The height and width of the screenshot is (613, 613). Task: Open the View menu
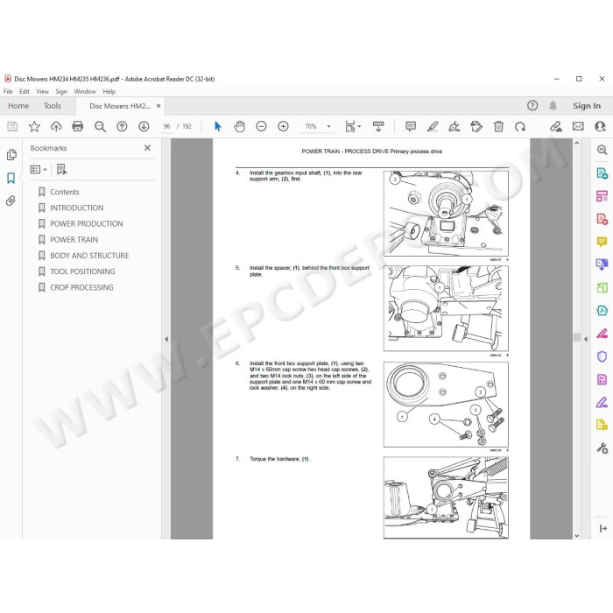click(x=42, y=91)
